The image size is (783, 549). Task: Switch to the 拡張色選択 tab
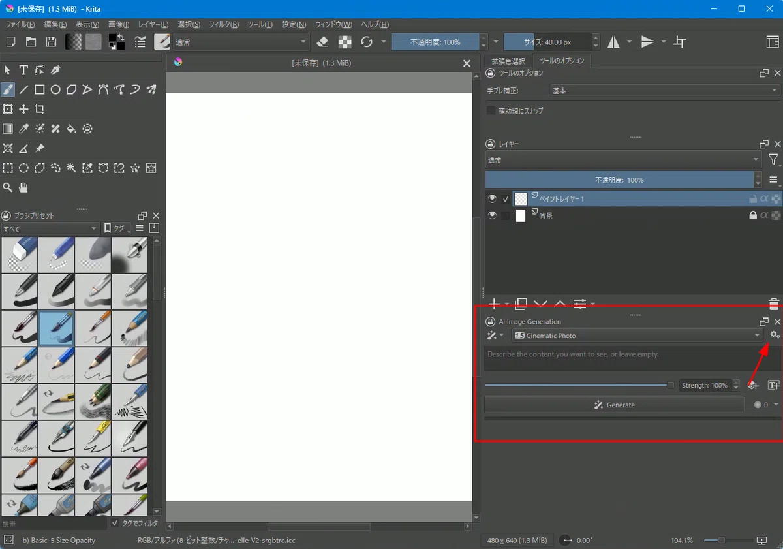[508, 61]
